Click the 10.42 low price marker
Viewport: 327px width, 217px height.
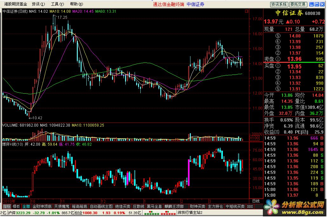click(x=37, y=118)
